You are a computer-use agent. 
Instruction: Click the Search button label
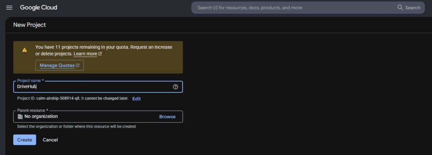[x=413, y=8]
